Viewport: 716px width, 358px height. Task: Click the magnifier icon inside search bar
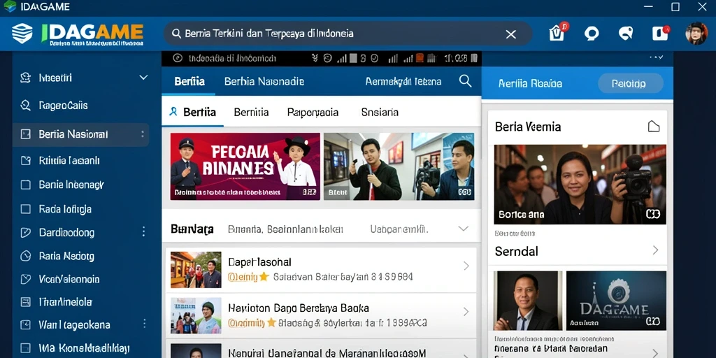176,34
